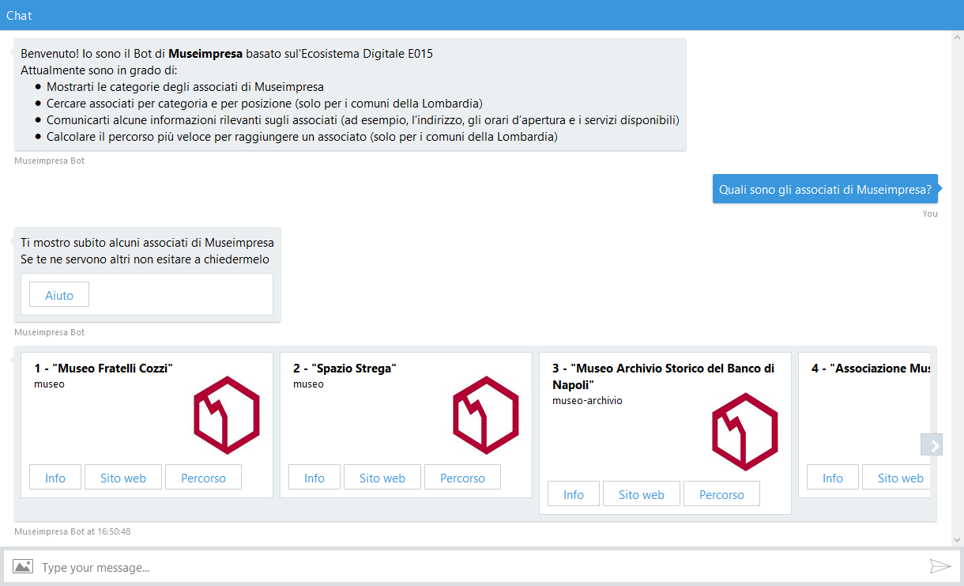The height and width of the screenshot is (586, 964).
Task: Click the Spazio Strega hexagon logo
Action: click(x=486, y=415)
